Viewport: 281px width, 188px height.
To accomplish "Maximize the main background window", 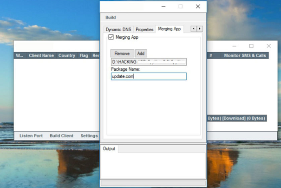I will pyautogui.click(x=251, y=46).
